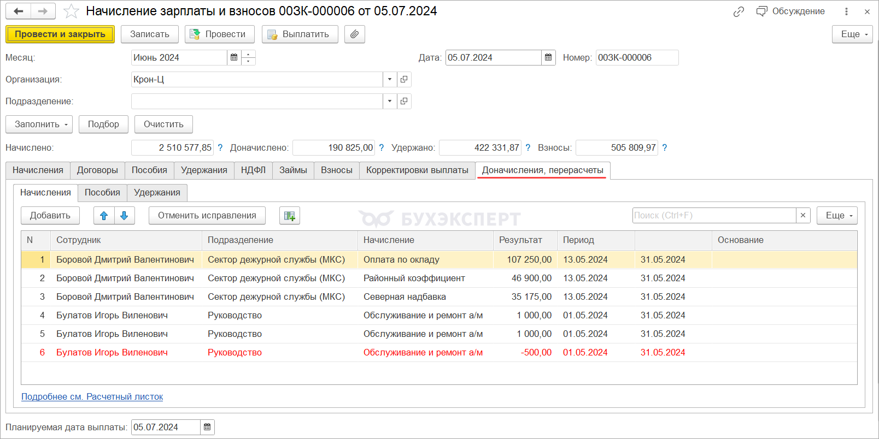Move row up with blue up arrow
This screenshot has width=879, height=439.
pos(104,216)
